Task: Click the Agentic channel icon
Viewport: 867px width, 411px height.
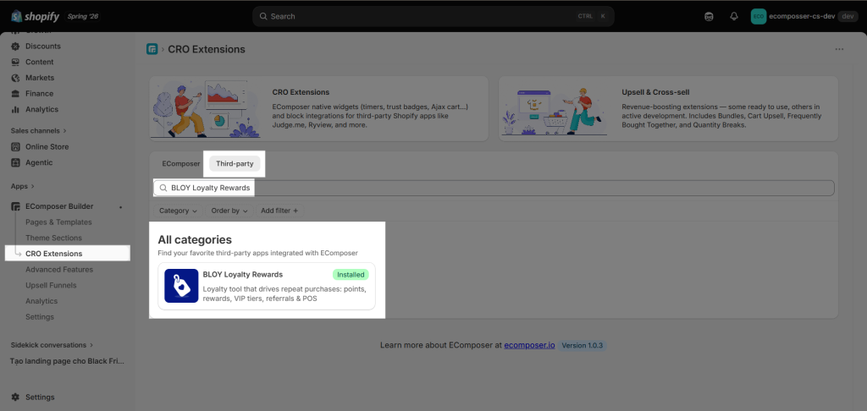Action: (15, 162)
